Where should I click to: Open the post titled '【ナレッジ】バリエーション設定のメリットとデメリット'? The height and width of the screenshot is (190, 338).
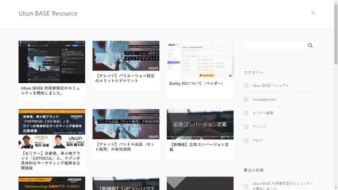125,78
